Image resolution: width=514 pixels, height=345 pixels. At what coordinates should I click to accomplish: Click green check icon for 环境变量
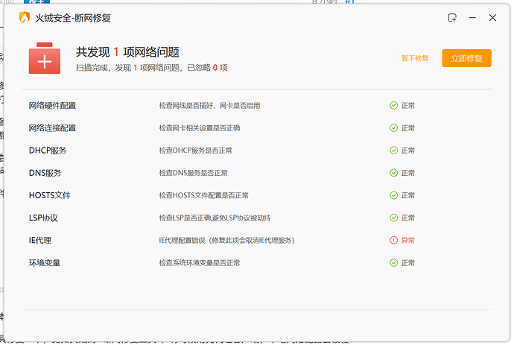(394, 263)
